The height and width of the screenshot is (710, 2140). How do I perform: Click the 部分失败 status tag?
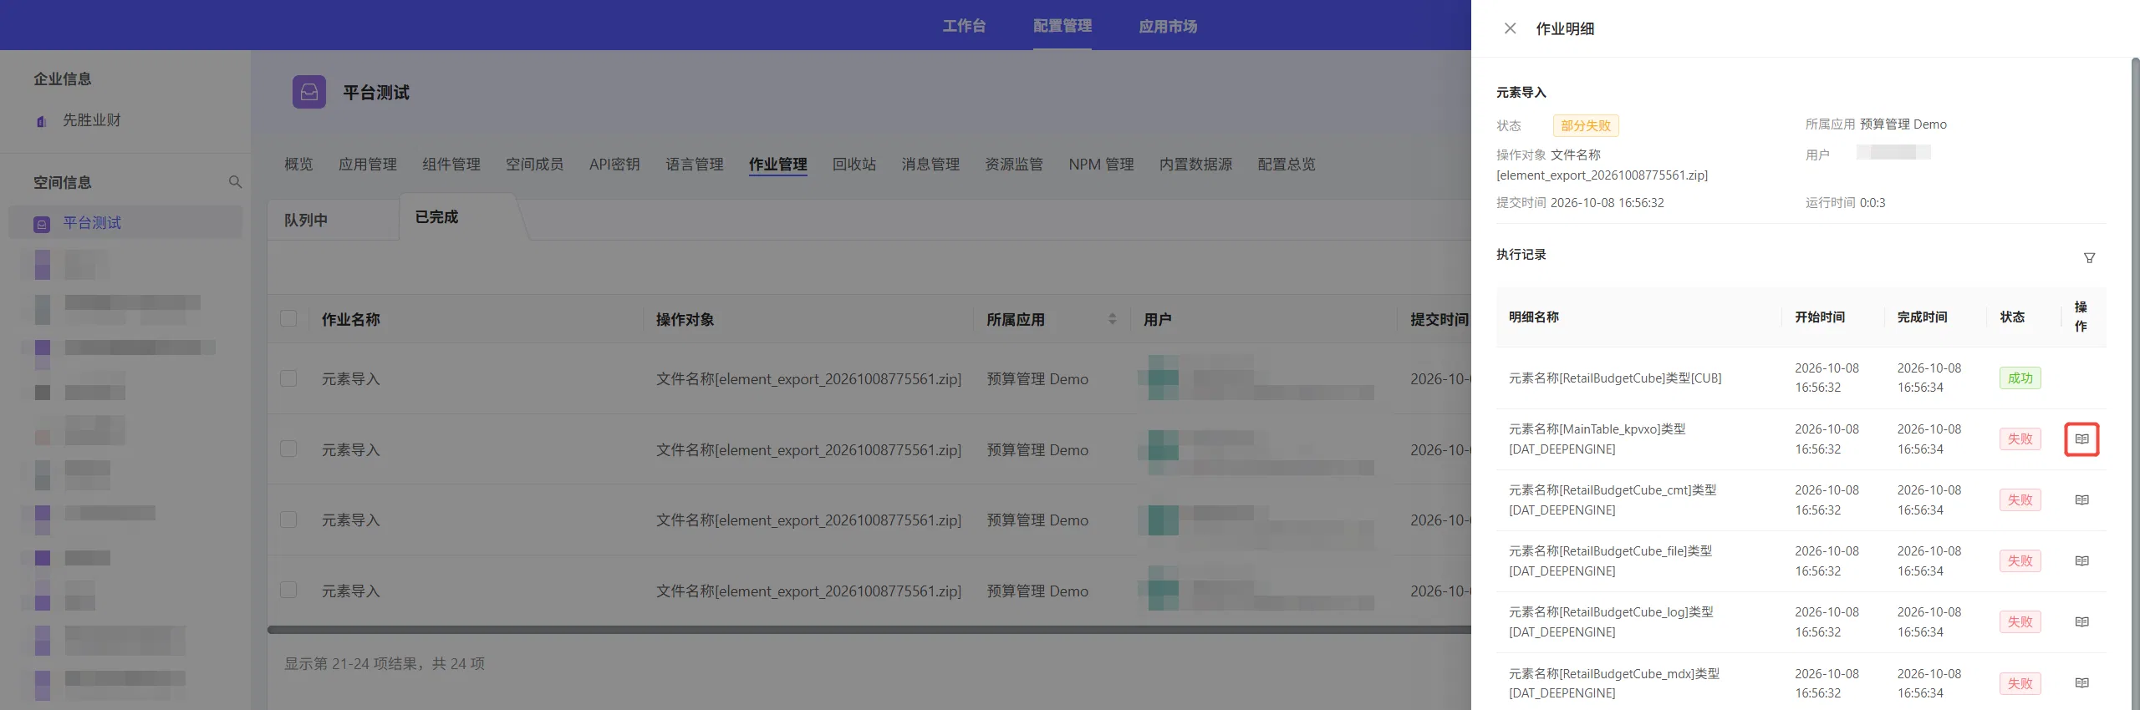pos(1586,125)
